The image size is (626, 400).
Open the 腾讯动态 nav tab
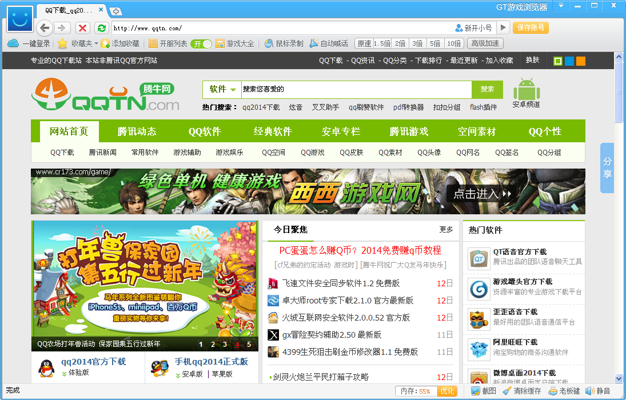click(137, 131)
